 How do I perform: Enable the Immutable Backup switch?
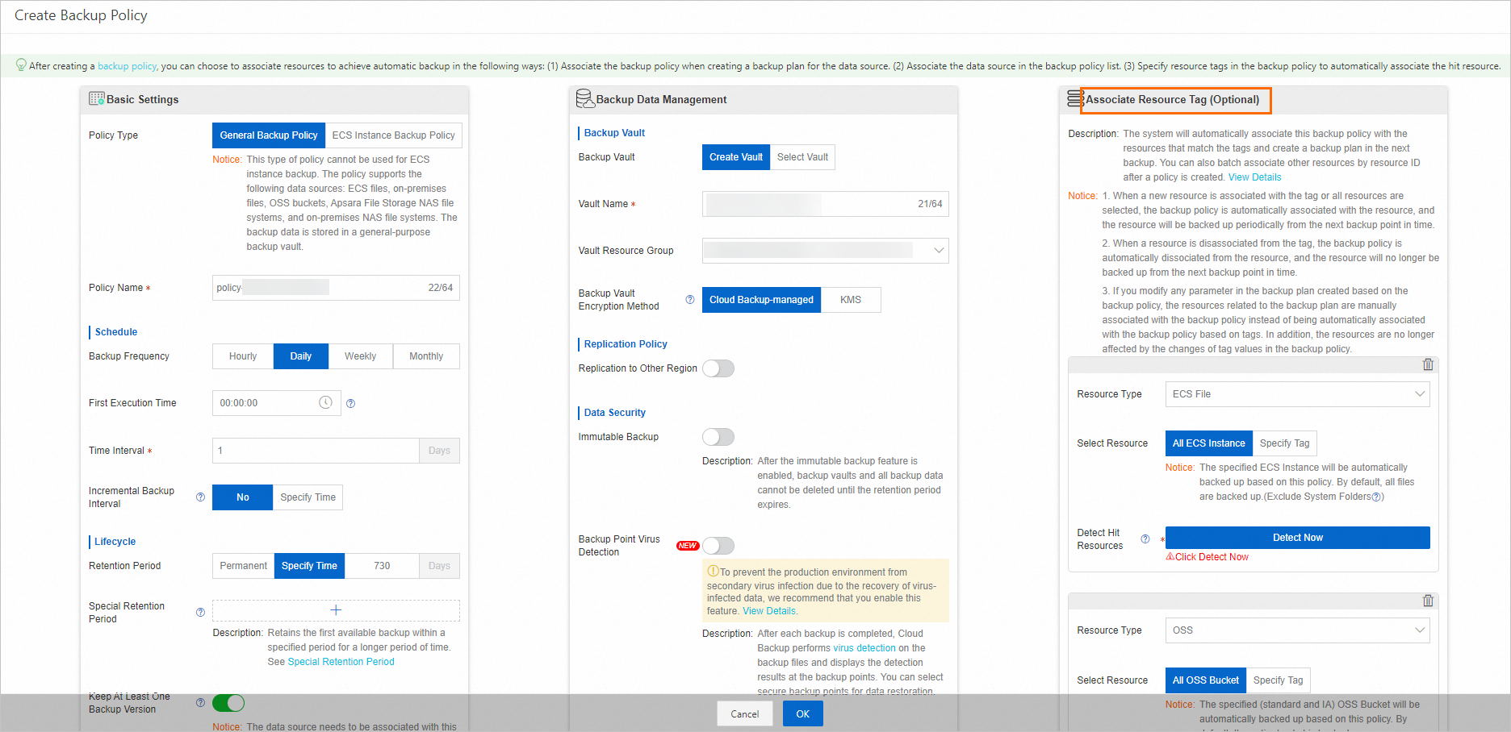pyautogui.click(x=718, y=437)
